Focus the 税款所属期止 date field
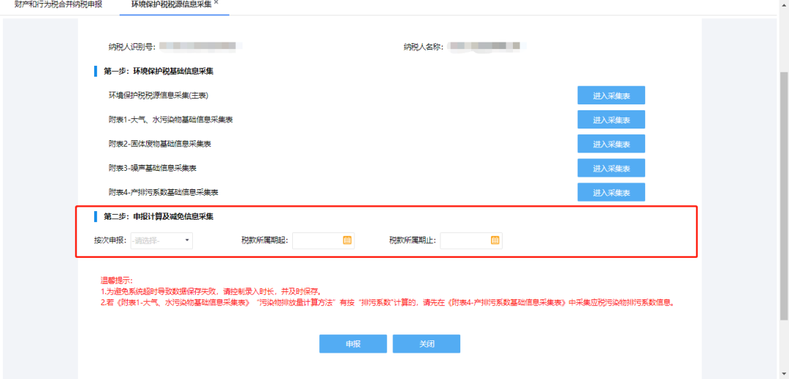The height and width of the screenshot is (379, 789). coord(471,240)
